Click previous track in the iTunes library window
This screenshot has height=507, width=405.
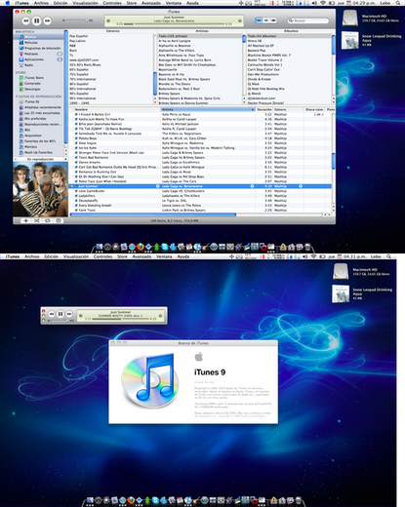[26, 20]
